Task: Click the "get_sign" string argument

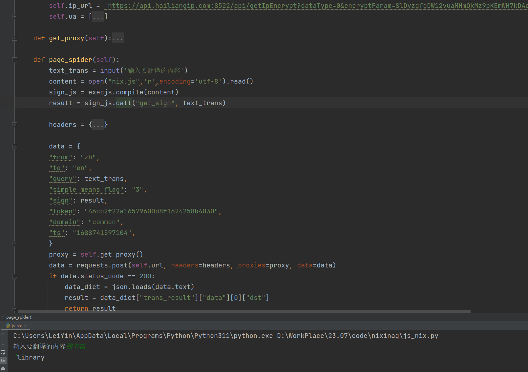Action: coord(155,103)
